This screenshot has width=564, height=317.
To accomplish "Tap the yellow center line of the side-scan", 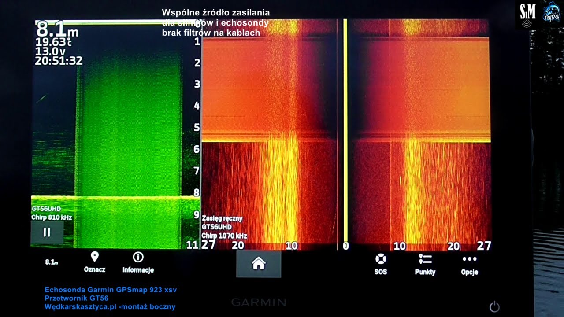I will (x=345, y=130).
